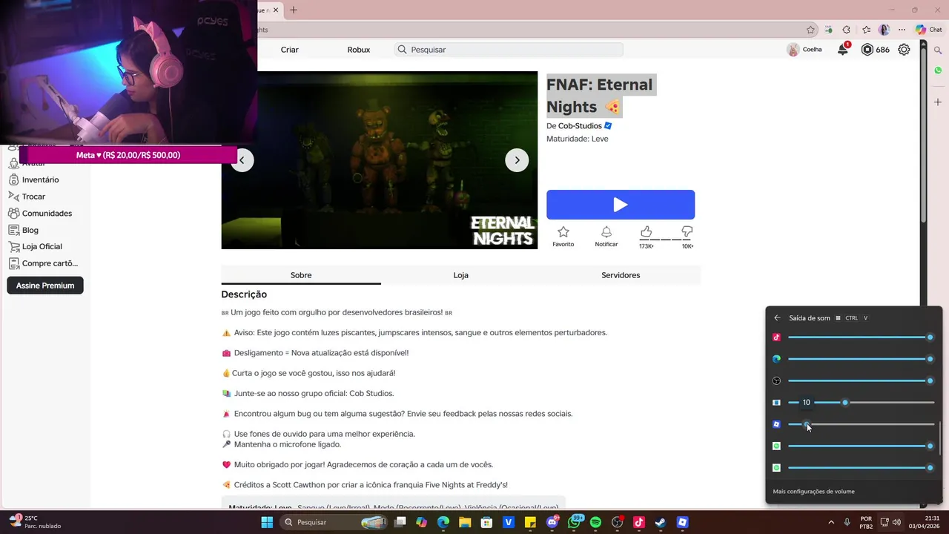Open Comunidades in the sidebar
The width and height of the screenshot is (949, 534).
coord(47,213)
